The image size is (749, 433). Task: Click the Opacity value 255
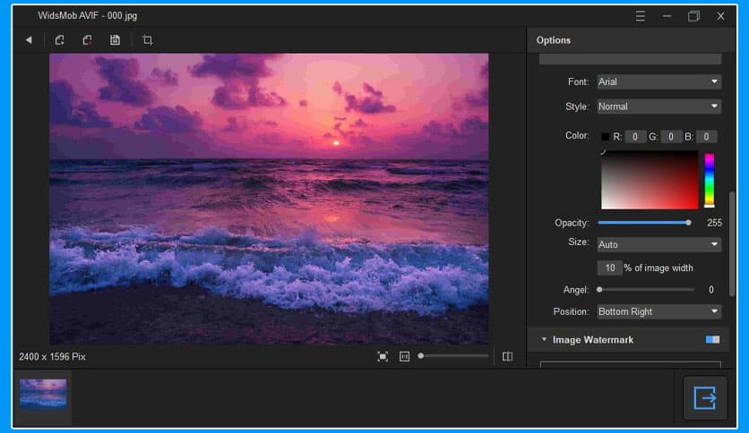tap(714, 223)
